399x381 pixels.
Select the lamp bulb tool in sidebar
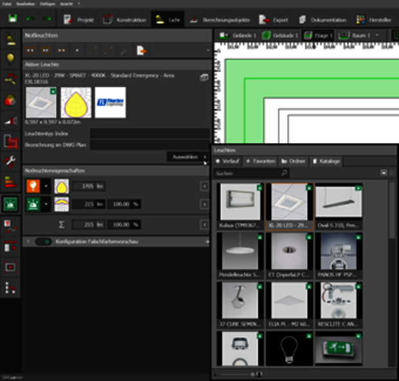coord(11,59)
